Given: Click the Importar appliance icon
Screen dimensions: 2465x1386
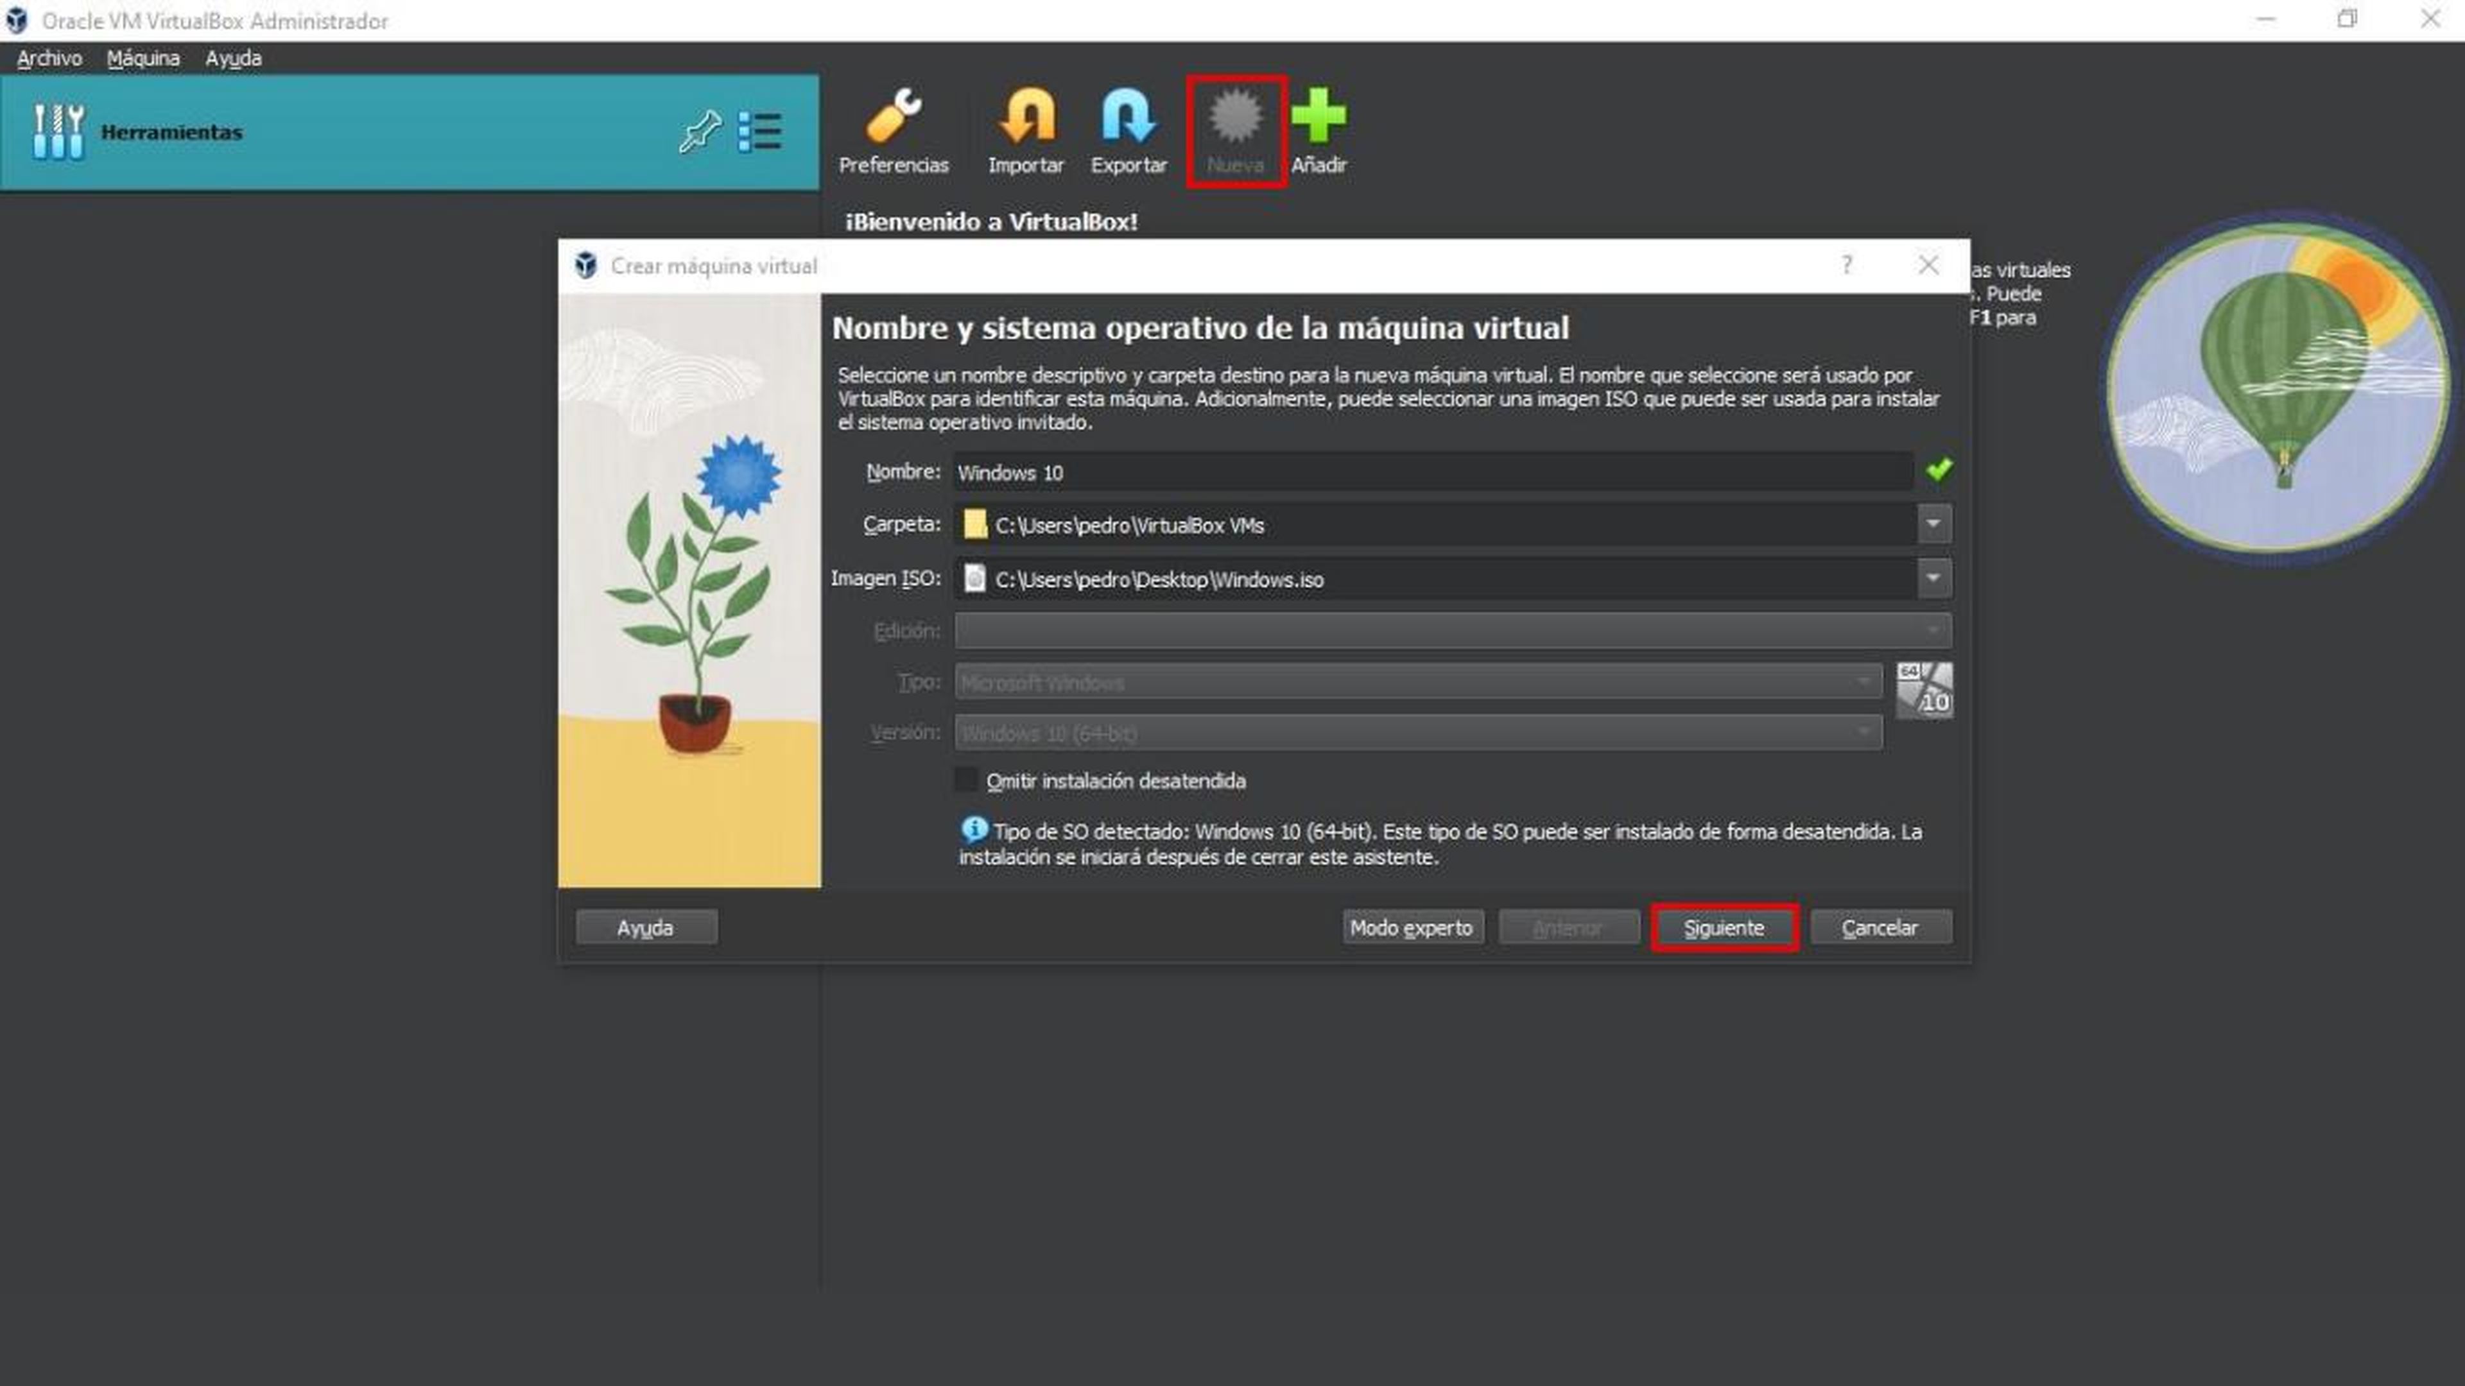Looking at the screenshot, I should tap(1026, 117).
